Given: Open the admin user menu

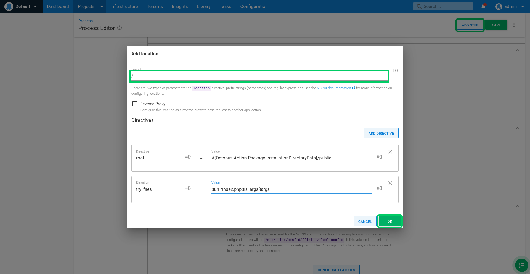Looking at the screenshot, I should point(510,6).
